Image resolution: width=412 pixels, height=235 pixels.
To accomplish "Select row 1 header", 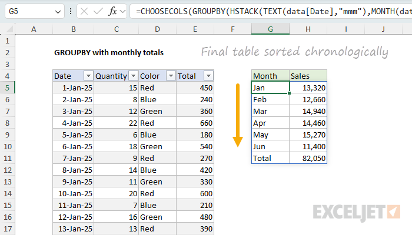I will [x=7, y=41].
